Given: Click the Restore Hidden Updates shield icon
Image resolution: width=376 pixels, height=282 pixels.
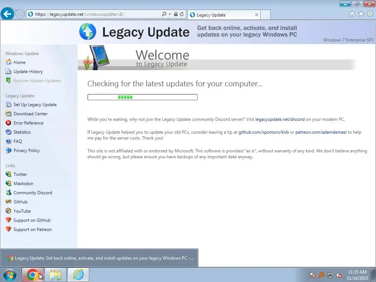Looking at the screenshot, I should [8, 80].
